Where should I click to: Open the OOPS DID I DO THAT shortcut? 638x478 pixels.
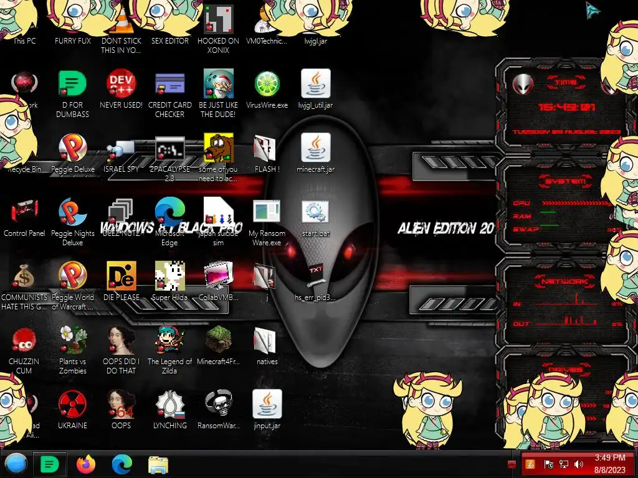(x=121, y=340)
